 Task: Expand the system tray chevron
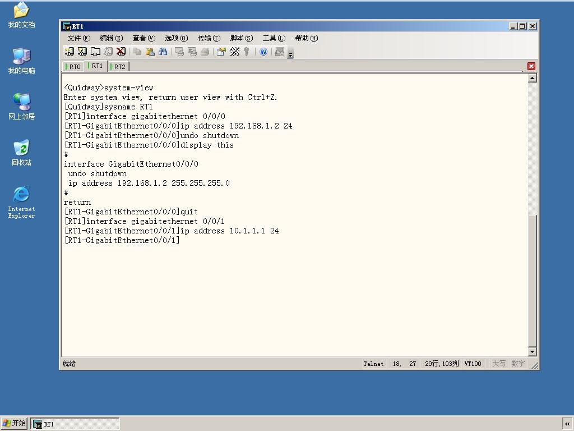(567, 424)
